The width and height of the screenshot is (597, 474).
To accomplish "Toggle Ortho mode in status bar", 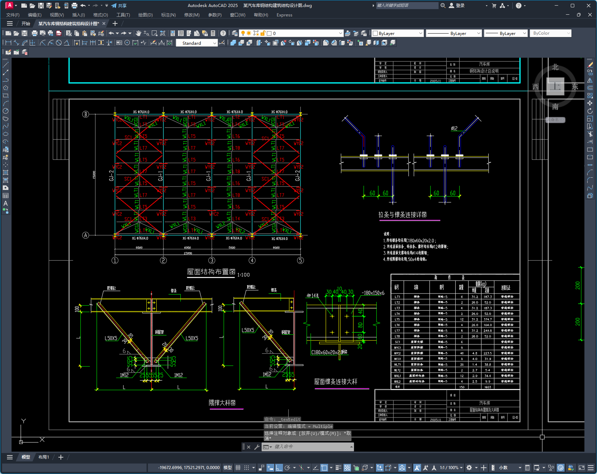I will tap(279, 468).
